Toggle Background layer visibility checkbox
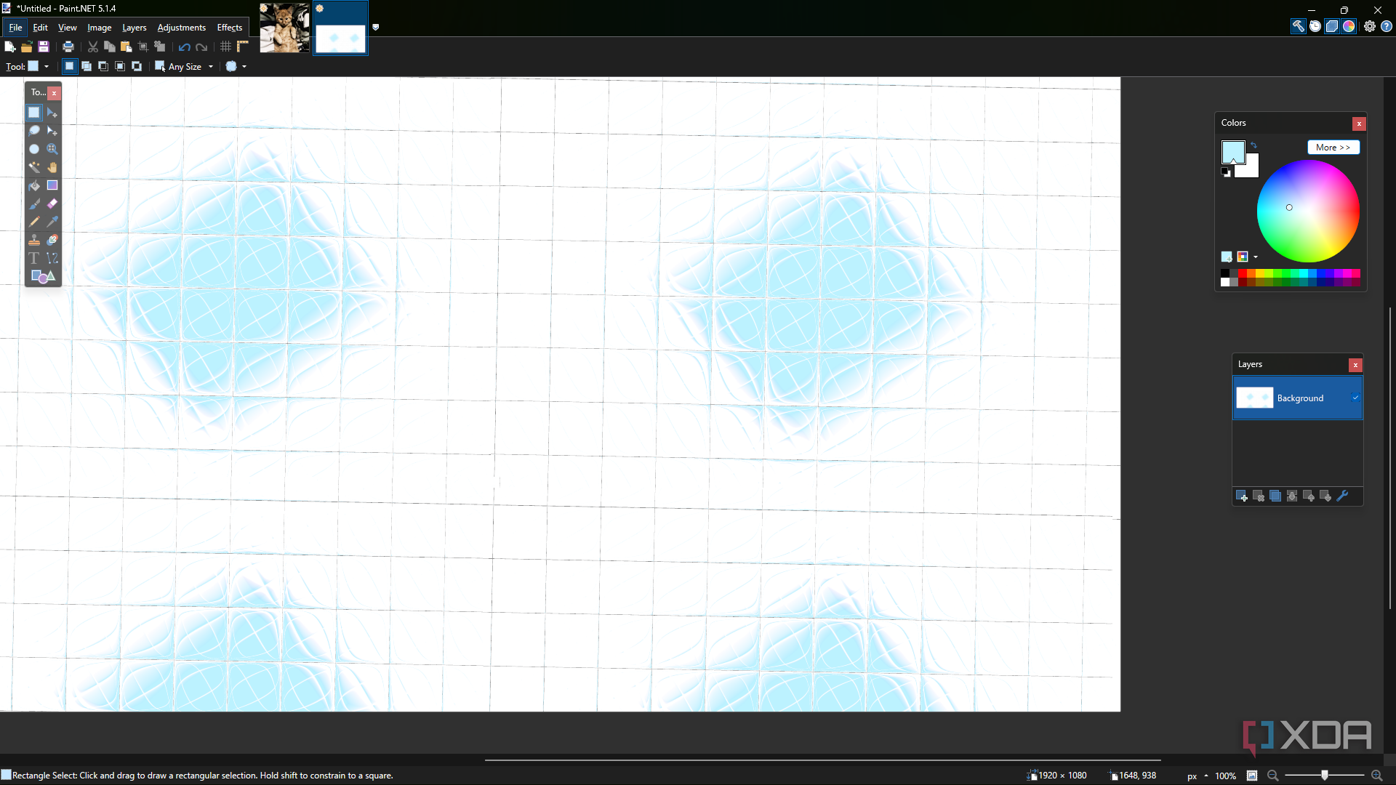Screen dimensions: 1396x785 pyautogui.click(x=1355, y=398)
